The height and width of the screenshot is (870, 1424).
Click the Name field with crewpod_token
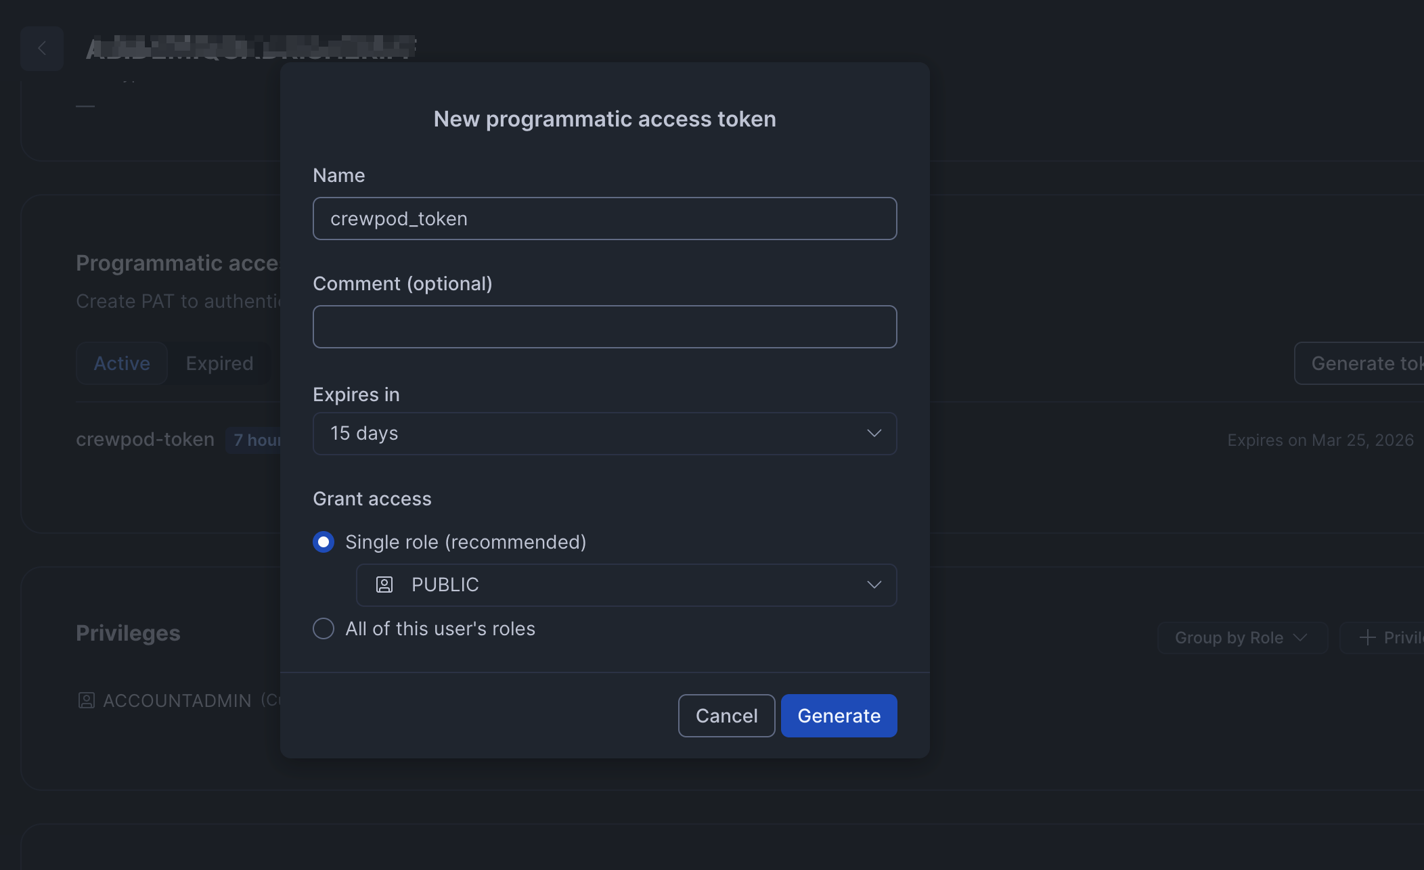pyautogui.click(x=604, y=219)
